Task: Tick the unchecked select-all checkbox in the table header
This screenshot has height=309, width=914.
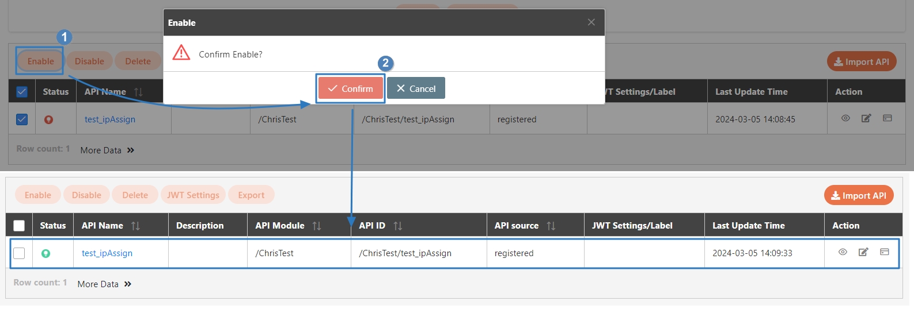Action: [x=19, y=226]
